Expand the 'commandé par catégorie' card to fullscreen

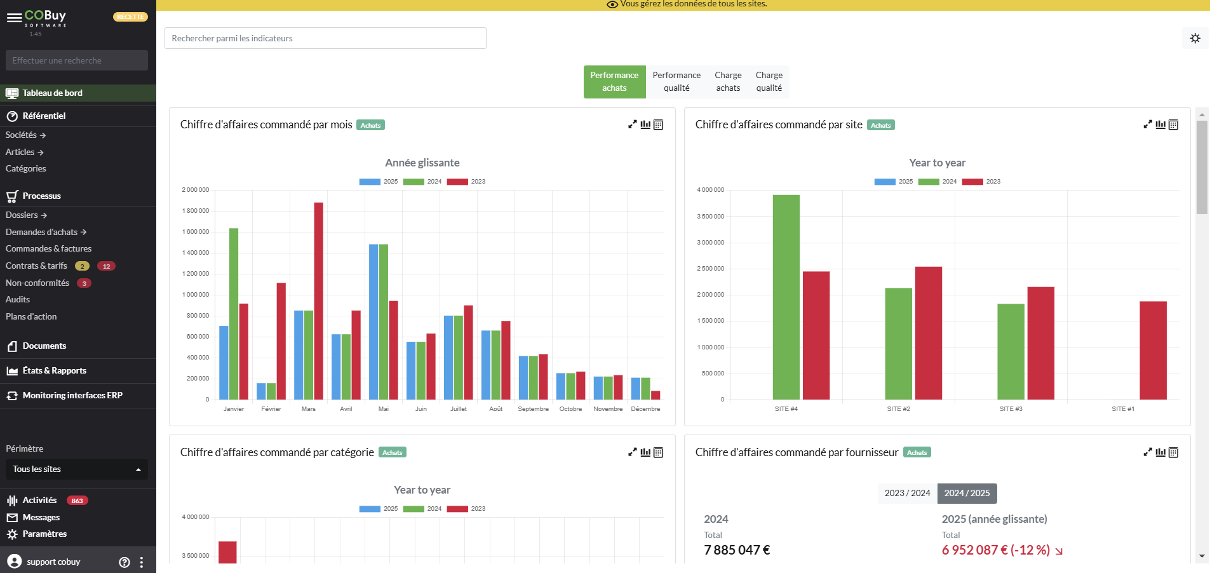click(633, 452)
